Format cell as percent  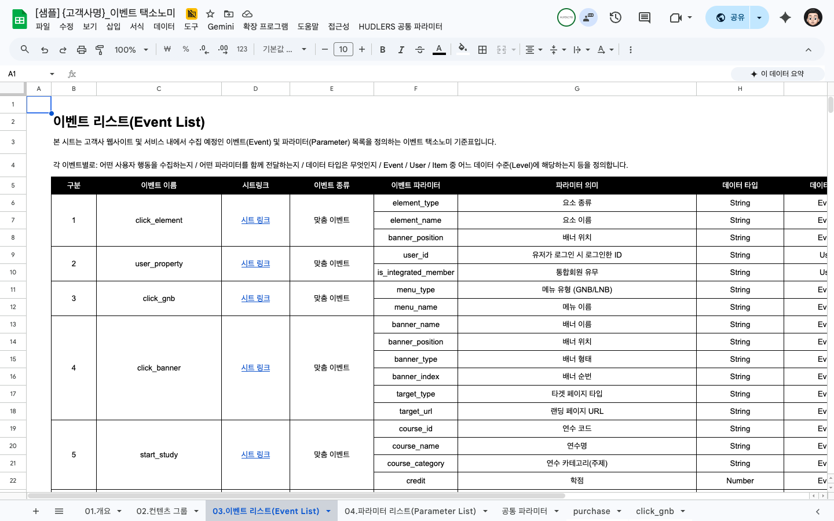click(186, 50)
